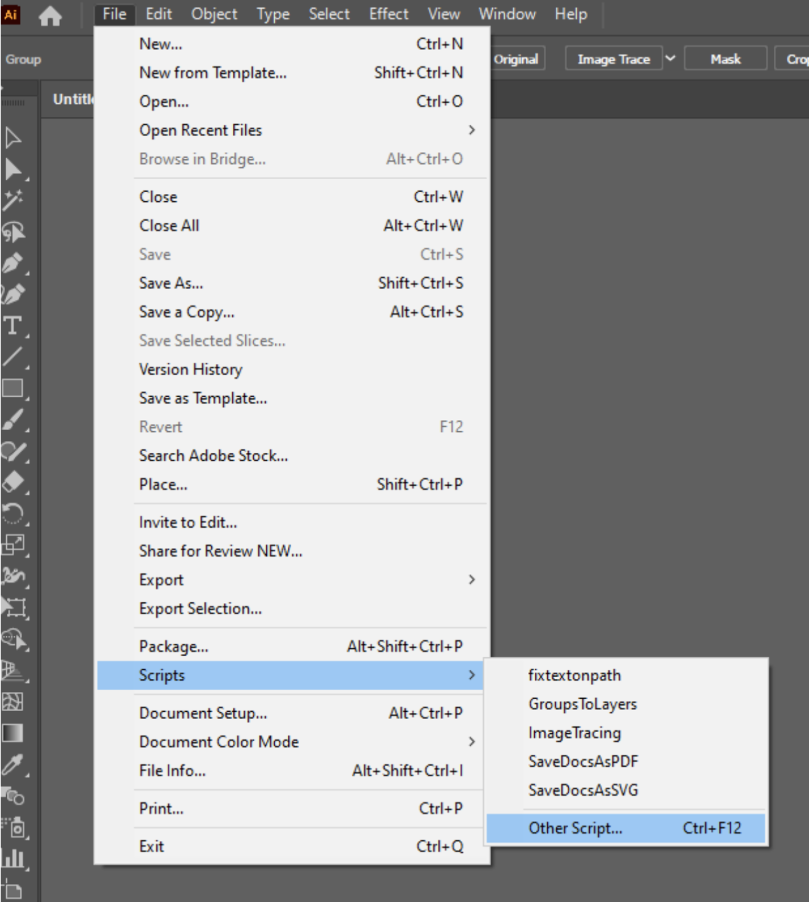This screenshot has height=902, width=809.
Task: Select the Artboard tool
Action: tap(13, 890)
